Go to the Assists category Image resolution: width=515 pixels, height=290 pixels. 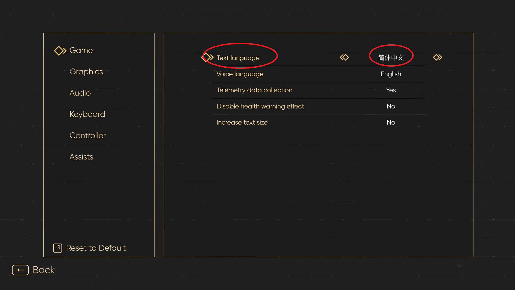click(81, 157)
